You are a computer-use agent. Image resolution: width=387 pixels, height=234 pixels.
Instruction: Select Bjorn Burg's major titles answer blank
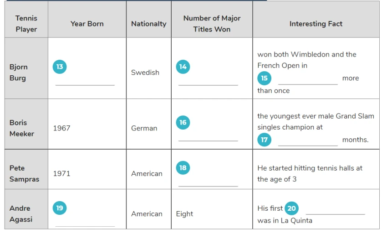pos(209,82)
